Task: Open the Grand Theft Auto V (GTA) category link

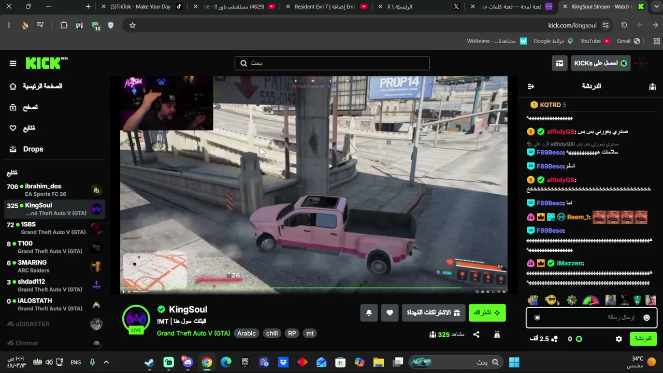Action: coord(193,334)
